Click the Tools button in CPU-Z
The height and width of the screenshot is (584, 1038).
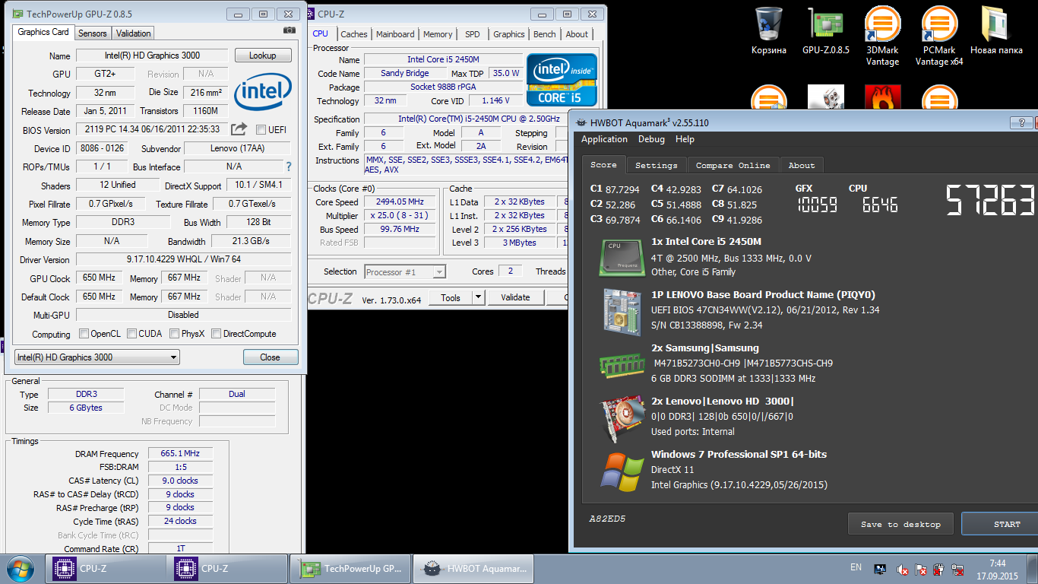(451, 297)
